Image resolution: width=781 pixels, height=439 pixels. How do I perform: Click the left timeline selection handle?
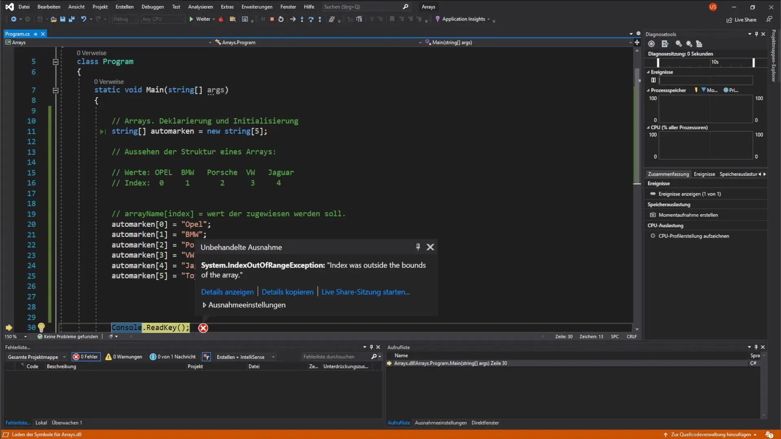[658, 63]
